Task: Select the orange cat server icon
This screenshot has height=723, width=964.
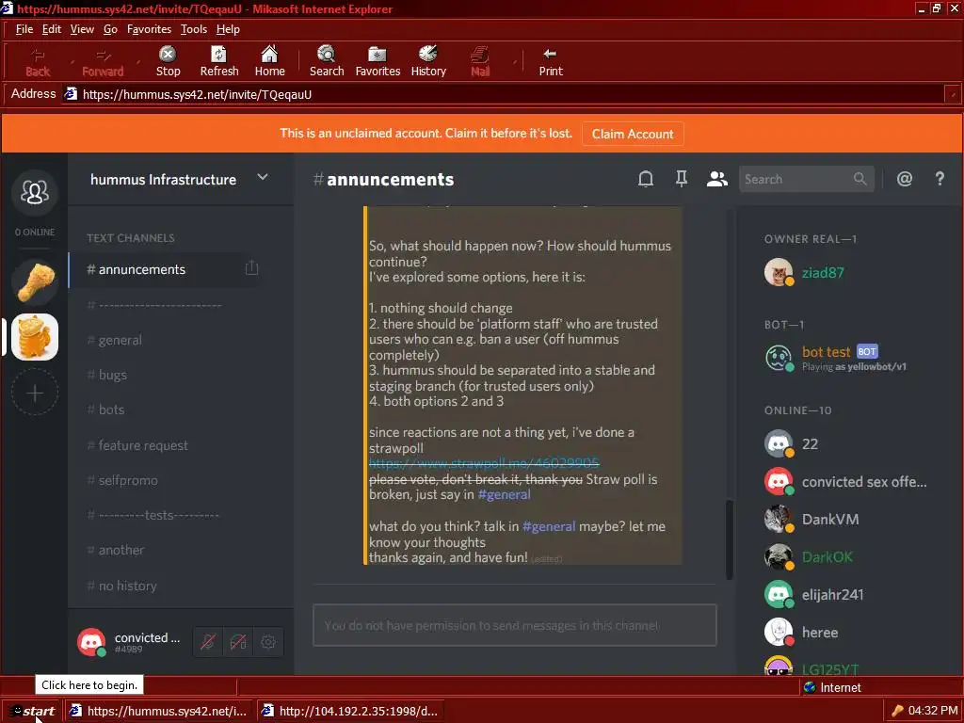Action: (x=35, y=337)
